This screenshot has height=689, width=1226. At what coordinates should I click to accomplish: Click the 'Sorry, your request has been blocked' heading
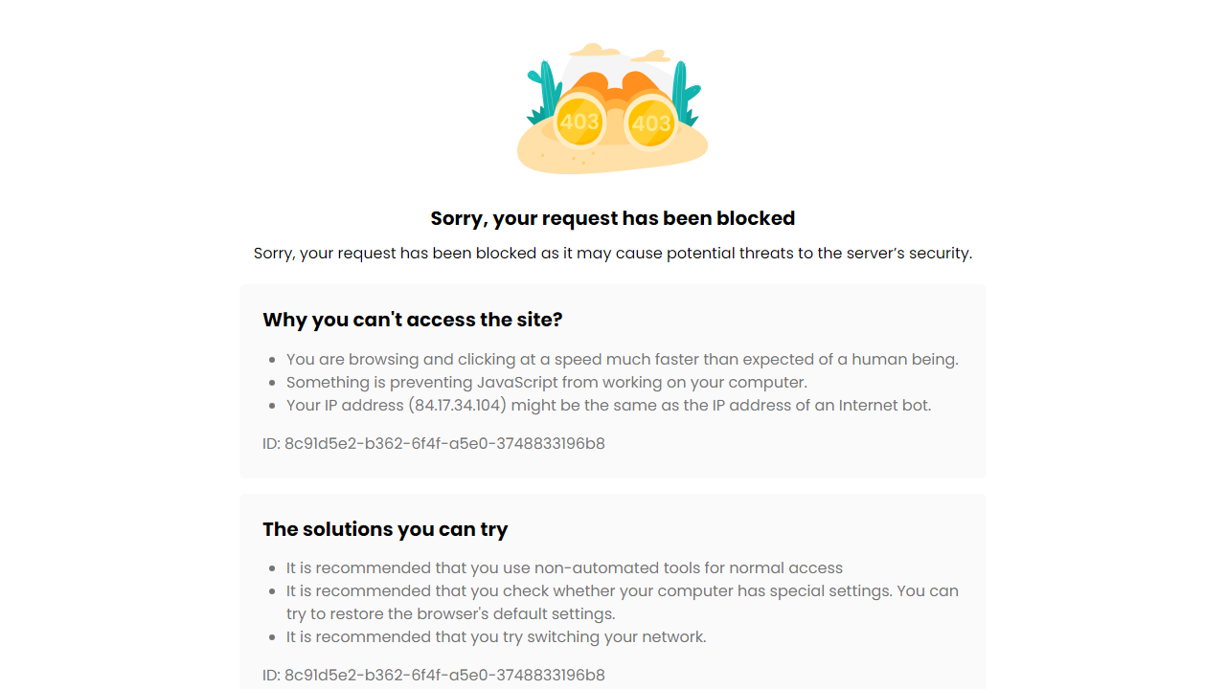pos(613,218)
